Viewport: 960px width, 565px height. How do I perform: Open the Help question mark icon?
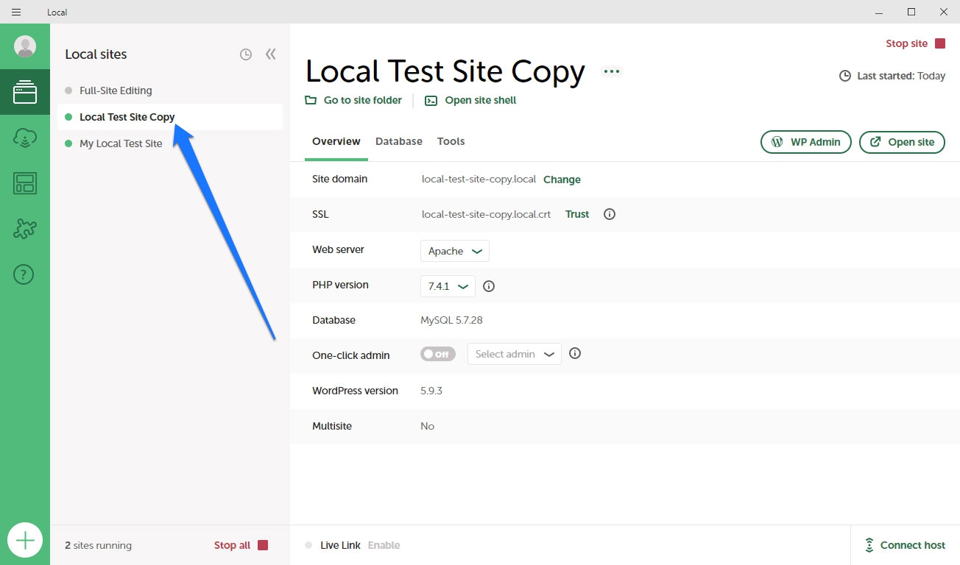24,274
